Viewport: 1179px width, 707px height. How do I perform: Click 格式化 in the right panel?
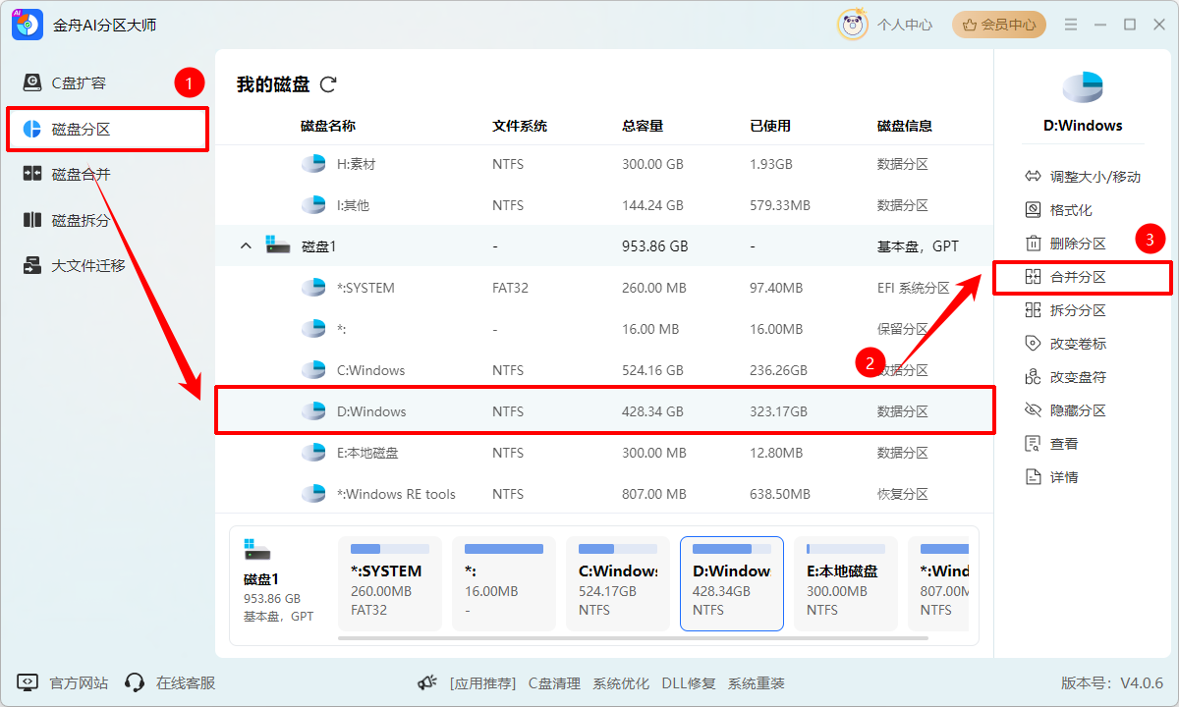[x=1058, y=210]
